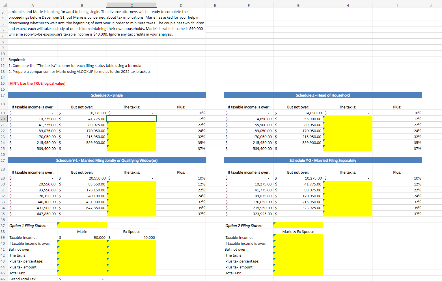Click the "Option 1 Filing Status:" label
This screenshot has height=282, width=442.
pyautogui.click(x=28, y=226)
